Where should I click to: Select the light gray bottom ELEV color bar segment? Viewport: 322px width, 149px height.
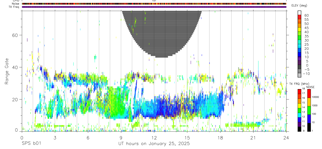click(x=300, y=75)
